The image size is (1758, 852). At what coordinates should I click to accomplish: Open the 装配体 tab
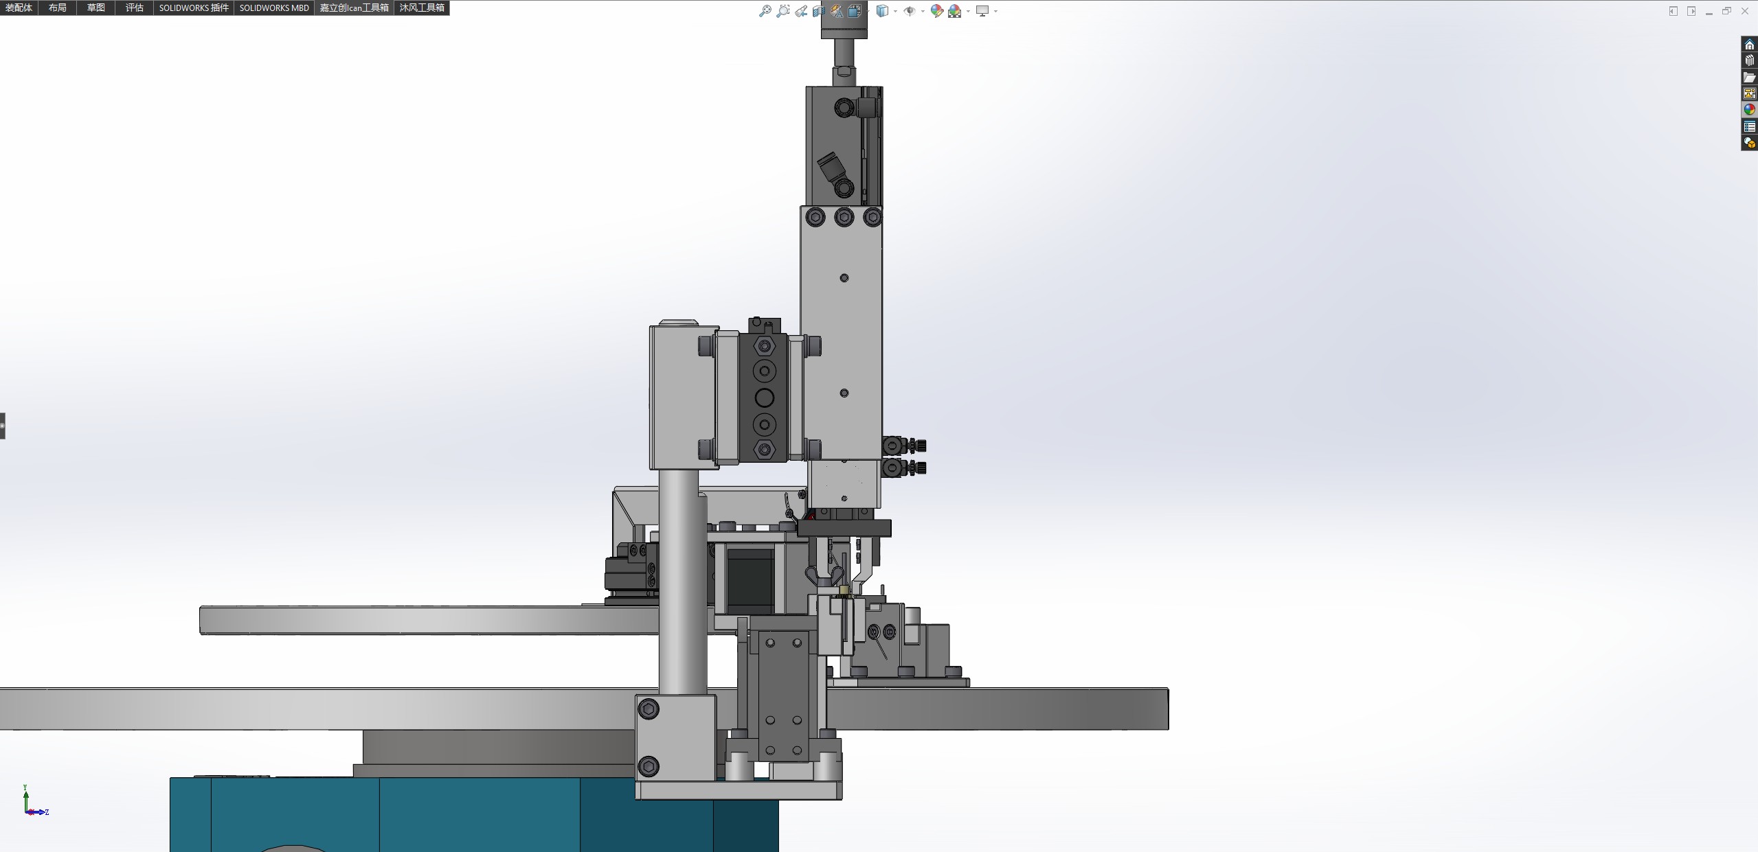click(19, 8)
